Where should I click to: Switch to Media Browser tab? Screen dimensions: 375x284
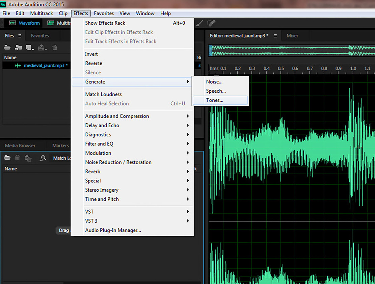pos(20,146)
